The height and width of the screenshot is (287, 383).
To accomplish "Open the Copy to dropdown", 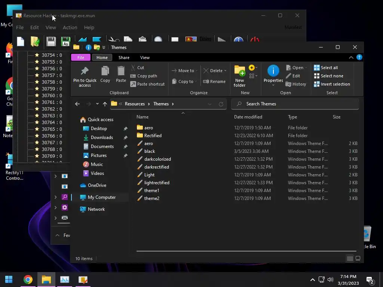I will (184, 81).
